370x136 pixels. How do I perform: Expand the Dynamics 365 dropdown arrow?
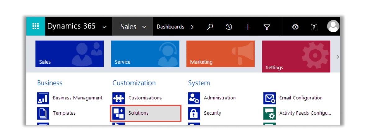click(x=104, y=27)
